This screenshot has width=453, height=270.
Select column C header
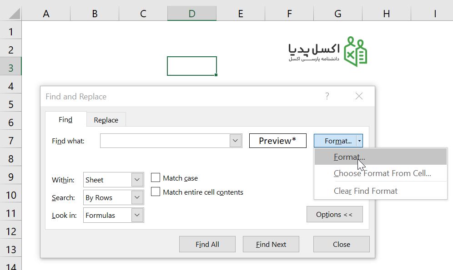[143, 14]
